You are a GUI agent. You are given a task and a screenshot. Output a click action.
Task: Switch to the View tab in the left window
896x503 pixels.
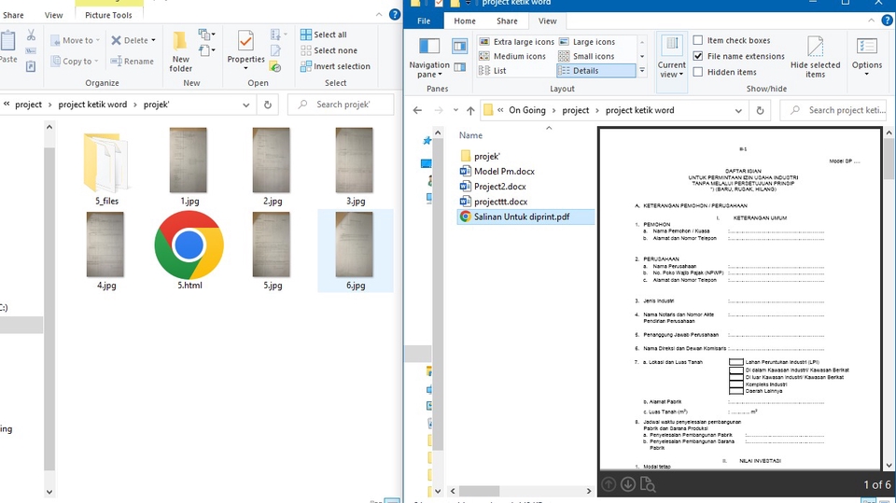pos(54,15)
